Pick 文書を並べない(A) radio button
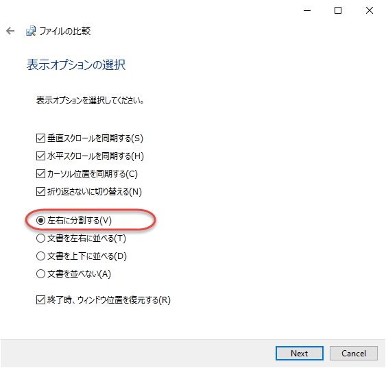 (40, 274)
